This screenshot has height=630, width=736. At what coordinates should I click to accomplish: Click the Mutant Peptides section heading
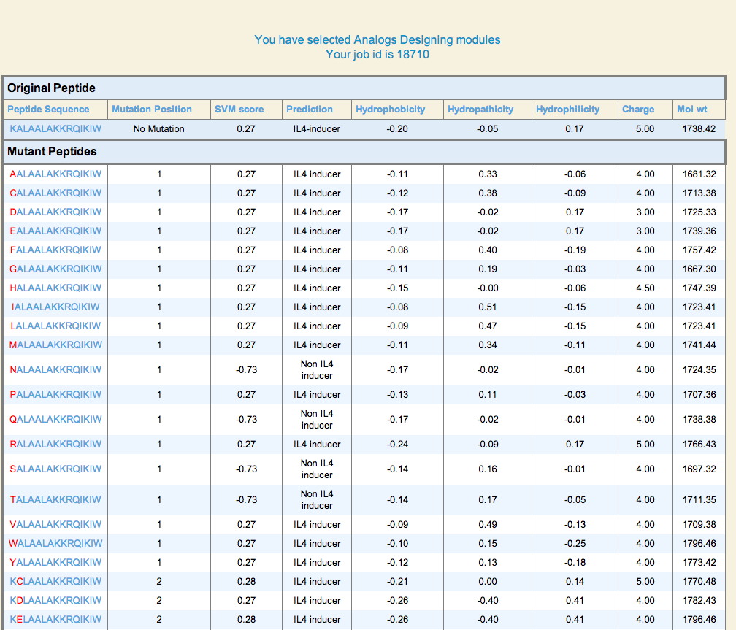(52, 152)
